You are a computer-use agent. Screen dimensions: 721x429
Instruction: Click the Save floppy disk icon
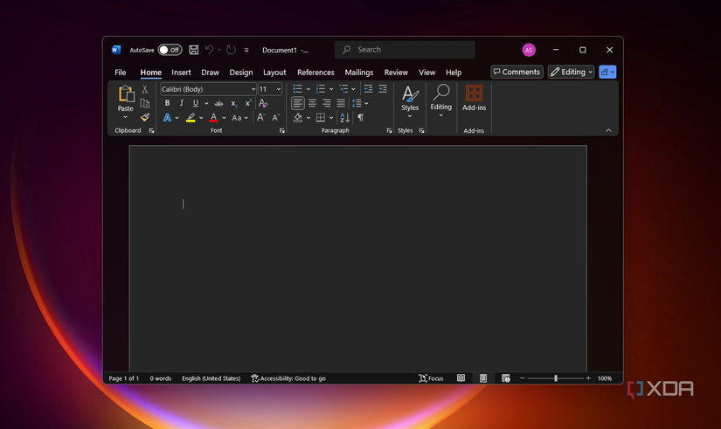tap(194, 50)
